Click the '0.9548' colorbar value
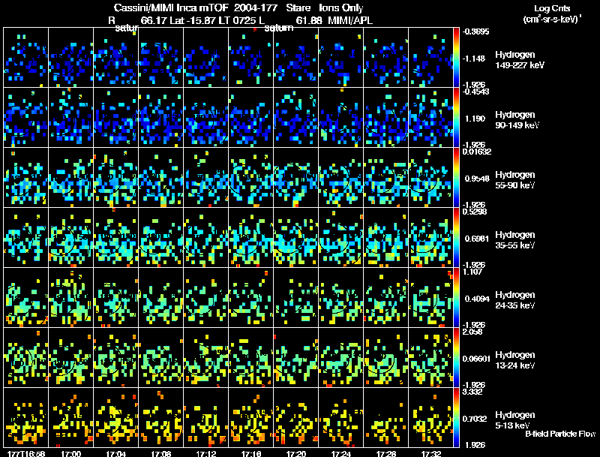Image resolution: width=600 pixels, height=457 pixels. pos(477,179)
